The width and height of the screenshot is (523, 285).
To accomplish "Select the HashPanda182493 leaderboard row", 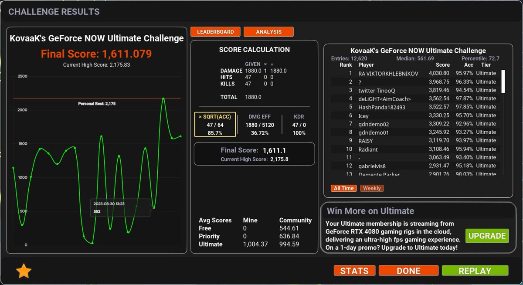I will [x=416, y=107].
